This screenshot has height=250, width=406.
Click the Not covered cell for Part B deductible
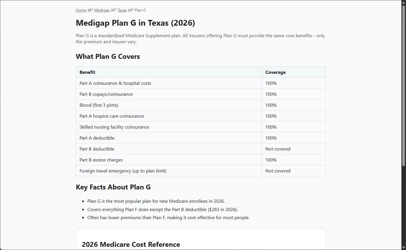pos(294,149)
